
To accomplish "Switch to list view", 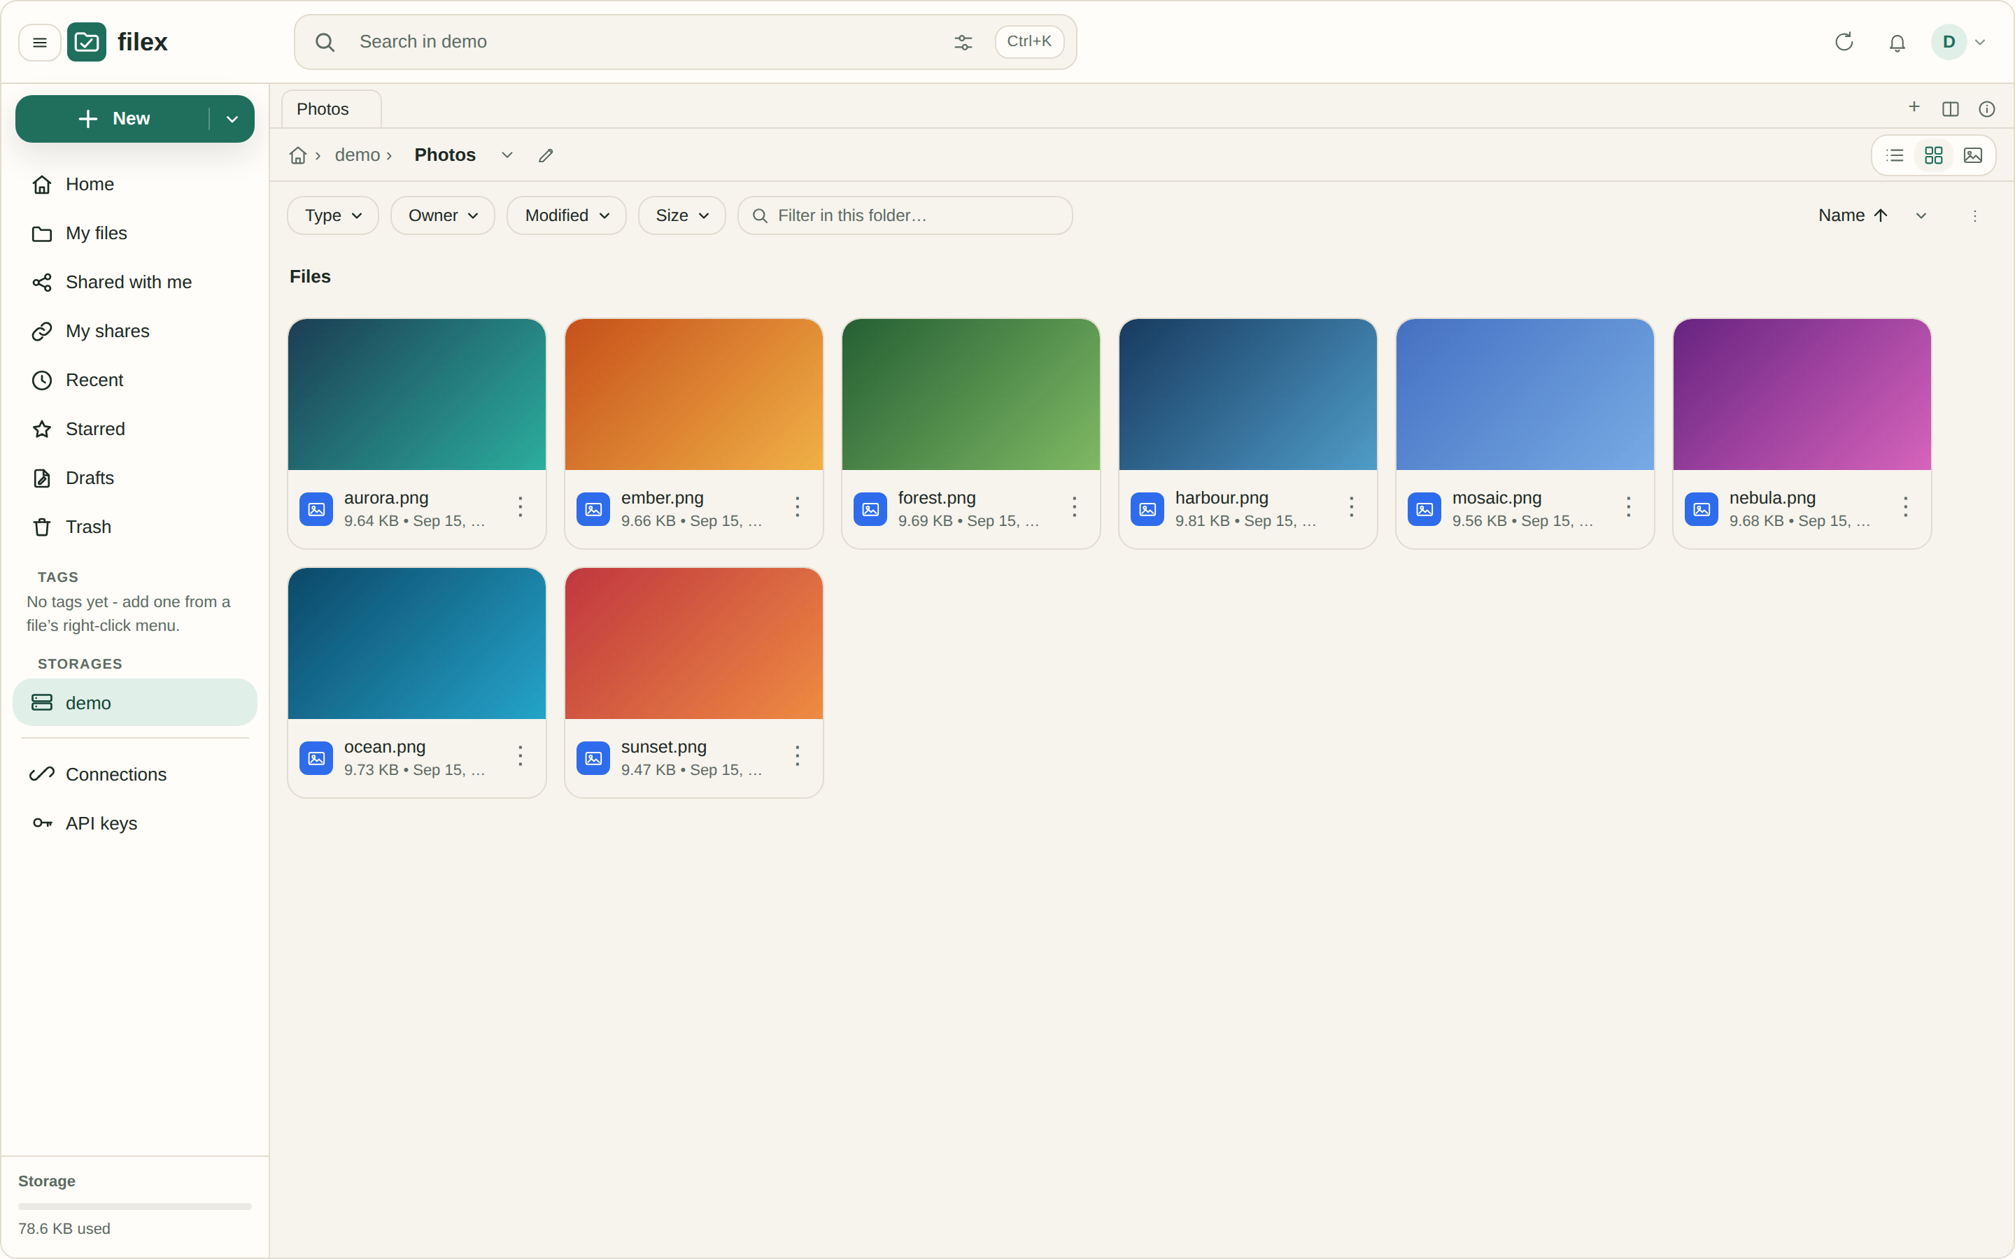I will [1894, 155].
